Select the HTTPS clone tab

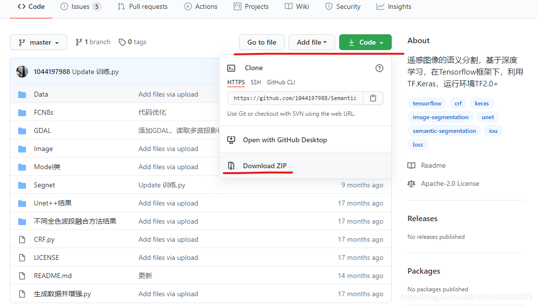point(236,82)
